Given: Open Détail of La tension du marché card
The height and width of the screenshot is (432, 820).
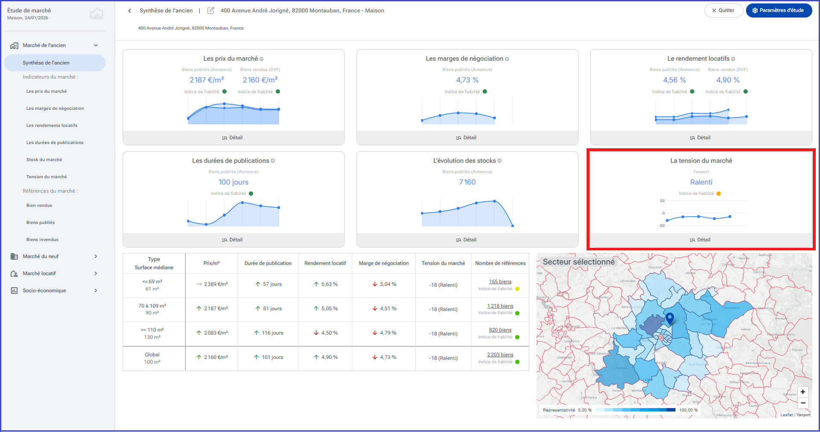Looking at the screenshot, I should coord(701,240).
